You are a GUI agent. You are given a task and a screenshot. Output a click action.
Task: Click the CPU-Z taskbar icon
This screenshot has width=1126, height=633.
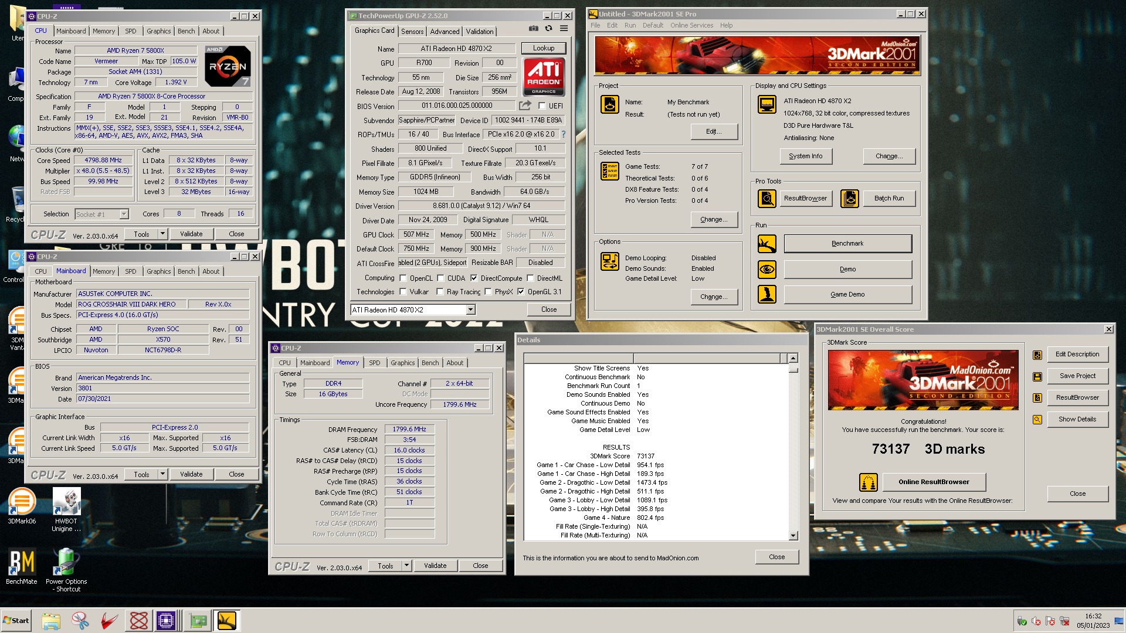tap(167, 621)
